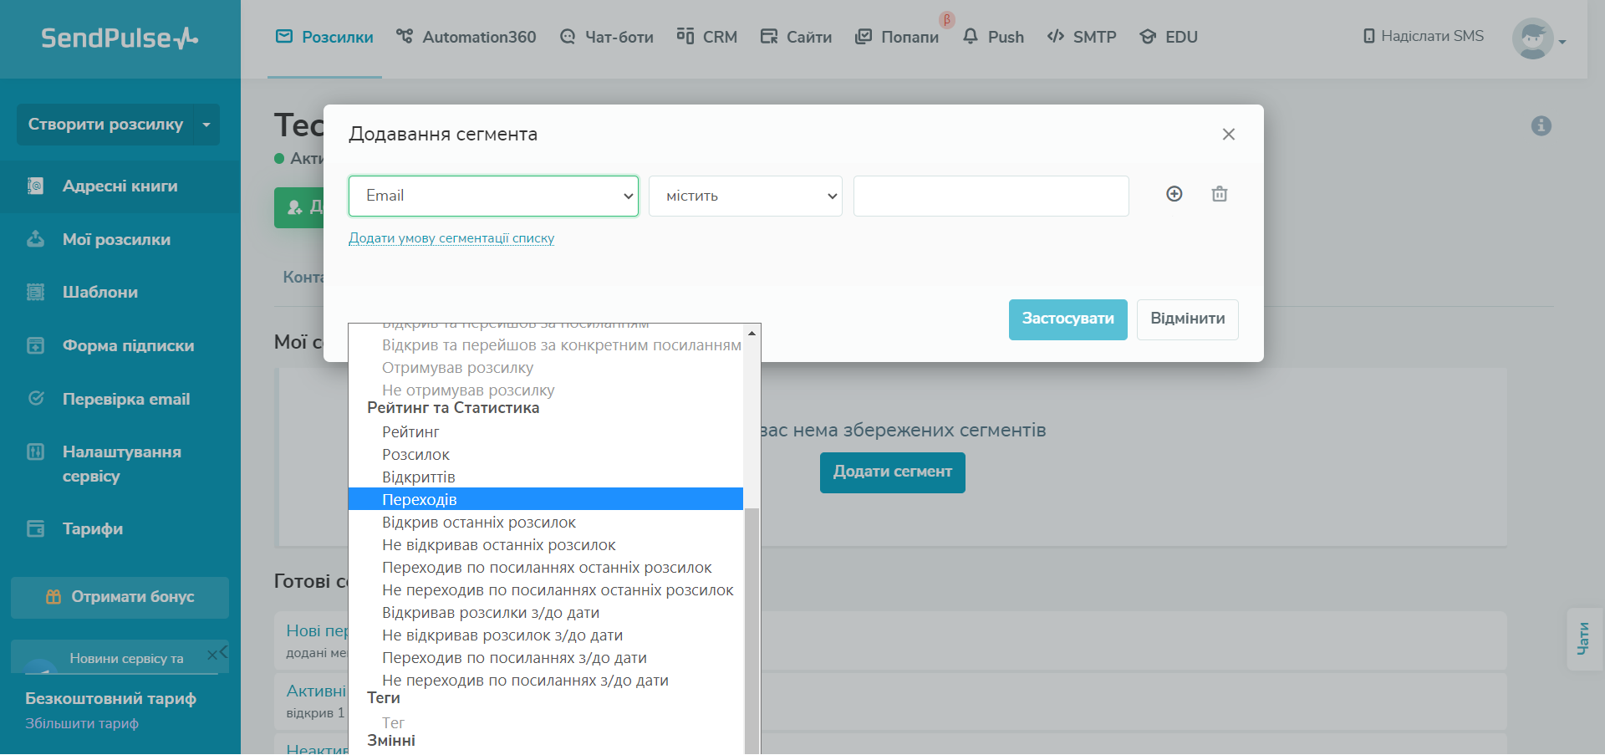Close the Додавання сегмента dialog
1605x755 pixels.
[x=1229, y=135]
